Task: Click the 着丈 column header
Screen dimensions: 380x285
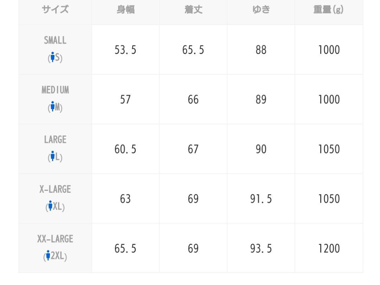Action: (x=193, y=10)
